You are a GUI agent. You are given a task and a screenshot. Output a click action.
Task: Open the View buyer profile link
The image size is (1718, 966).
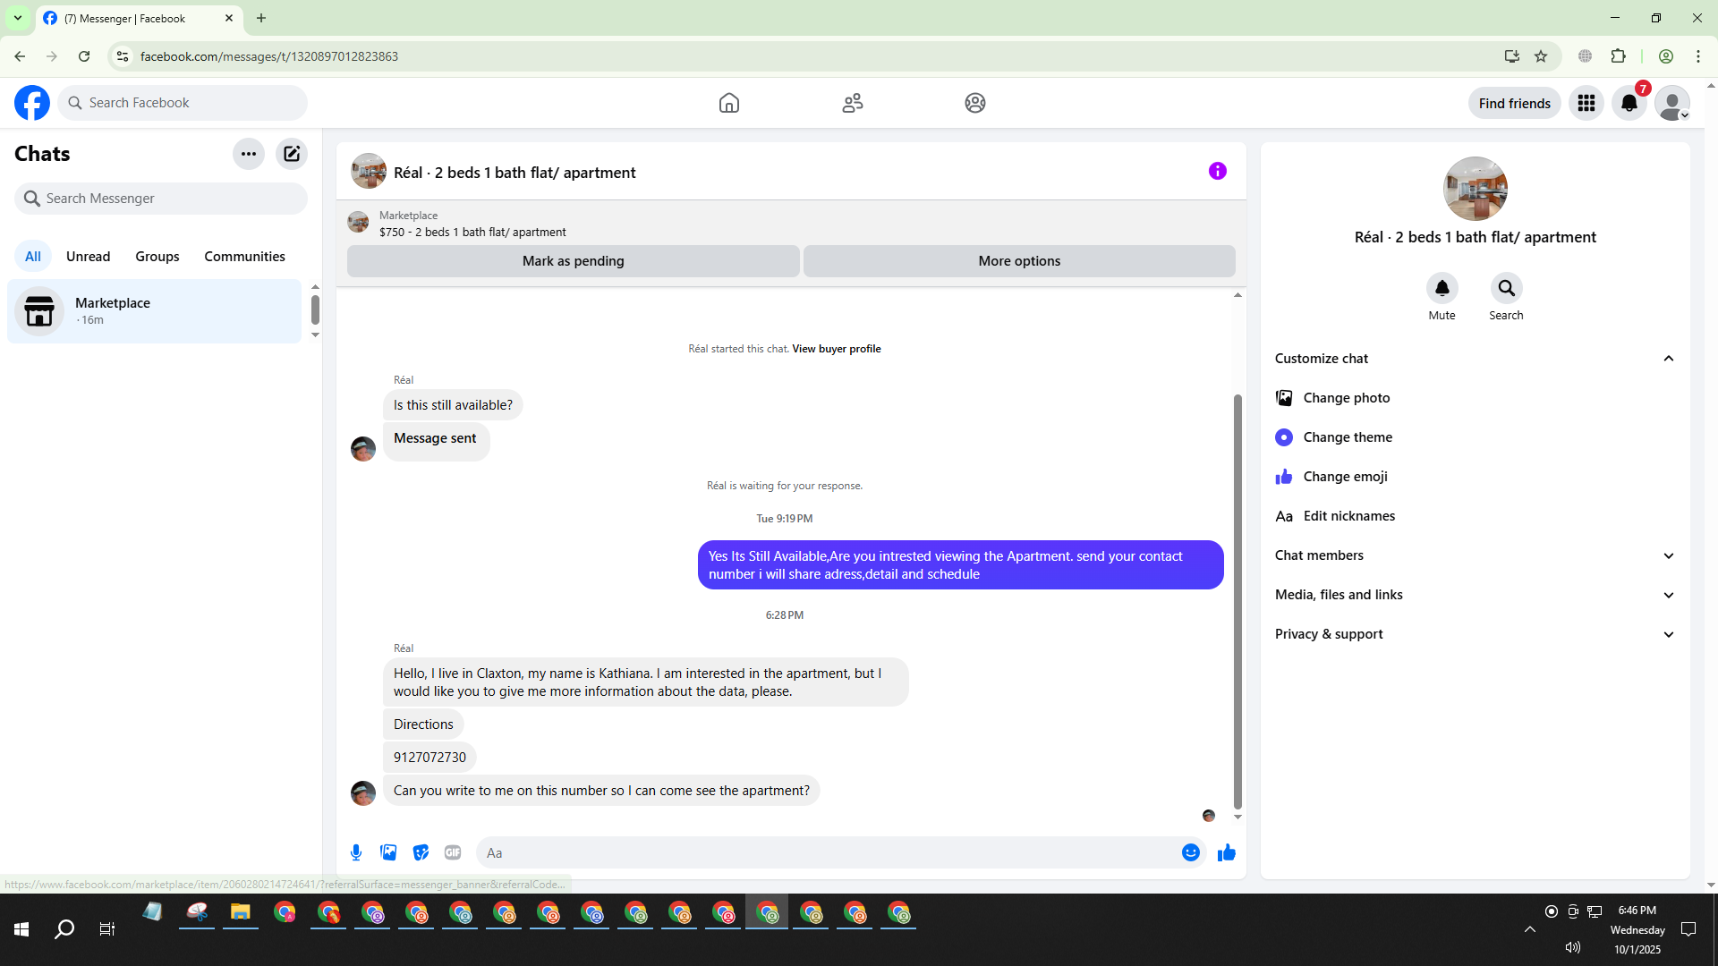[x=836, y=349]
